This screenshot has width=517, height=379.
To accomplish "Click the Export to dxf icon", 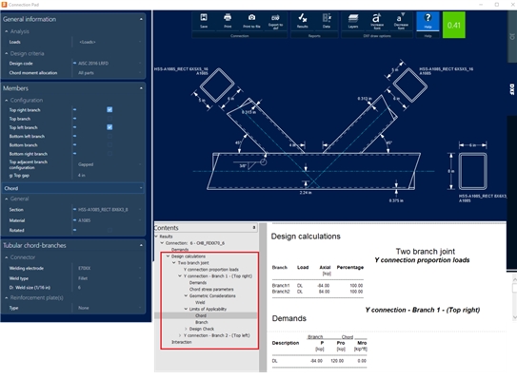I will (x=275, y=21).
